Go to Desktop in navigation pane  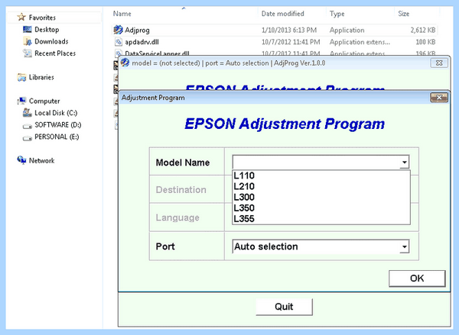tap(47, 30)
